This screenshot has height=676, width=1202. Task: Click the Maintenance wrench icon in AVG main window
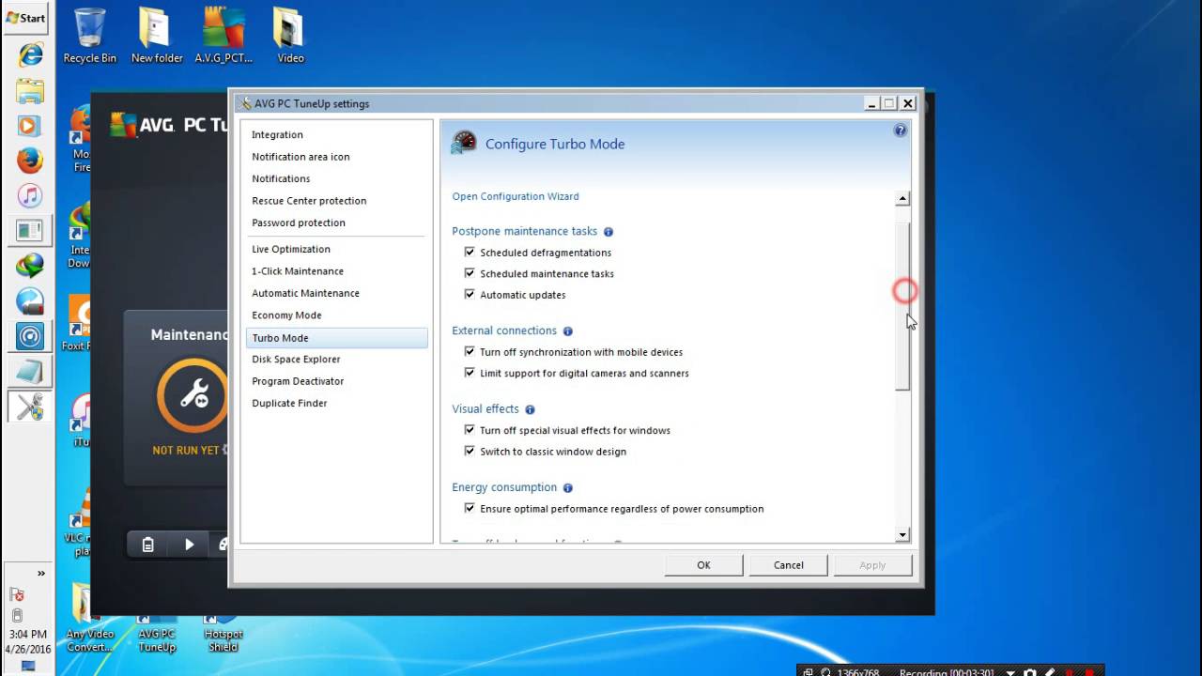193,395
